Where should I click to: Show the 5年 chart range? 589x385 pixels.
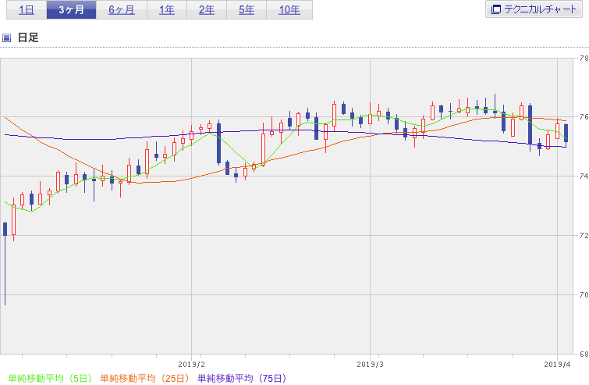[247, 10]
